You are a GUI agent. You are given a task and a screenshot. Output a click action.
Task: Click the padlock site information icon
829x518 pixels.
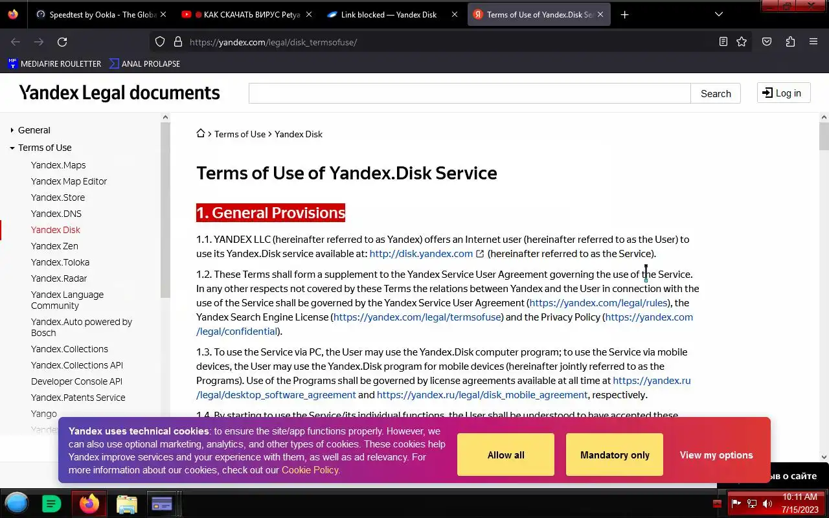coord(177,42)
